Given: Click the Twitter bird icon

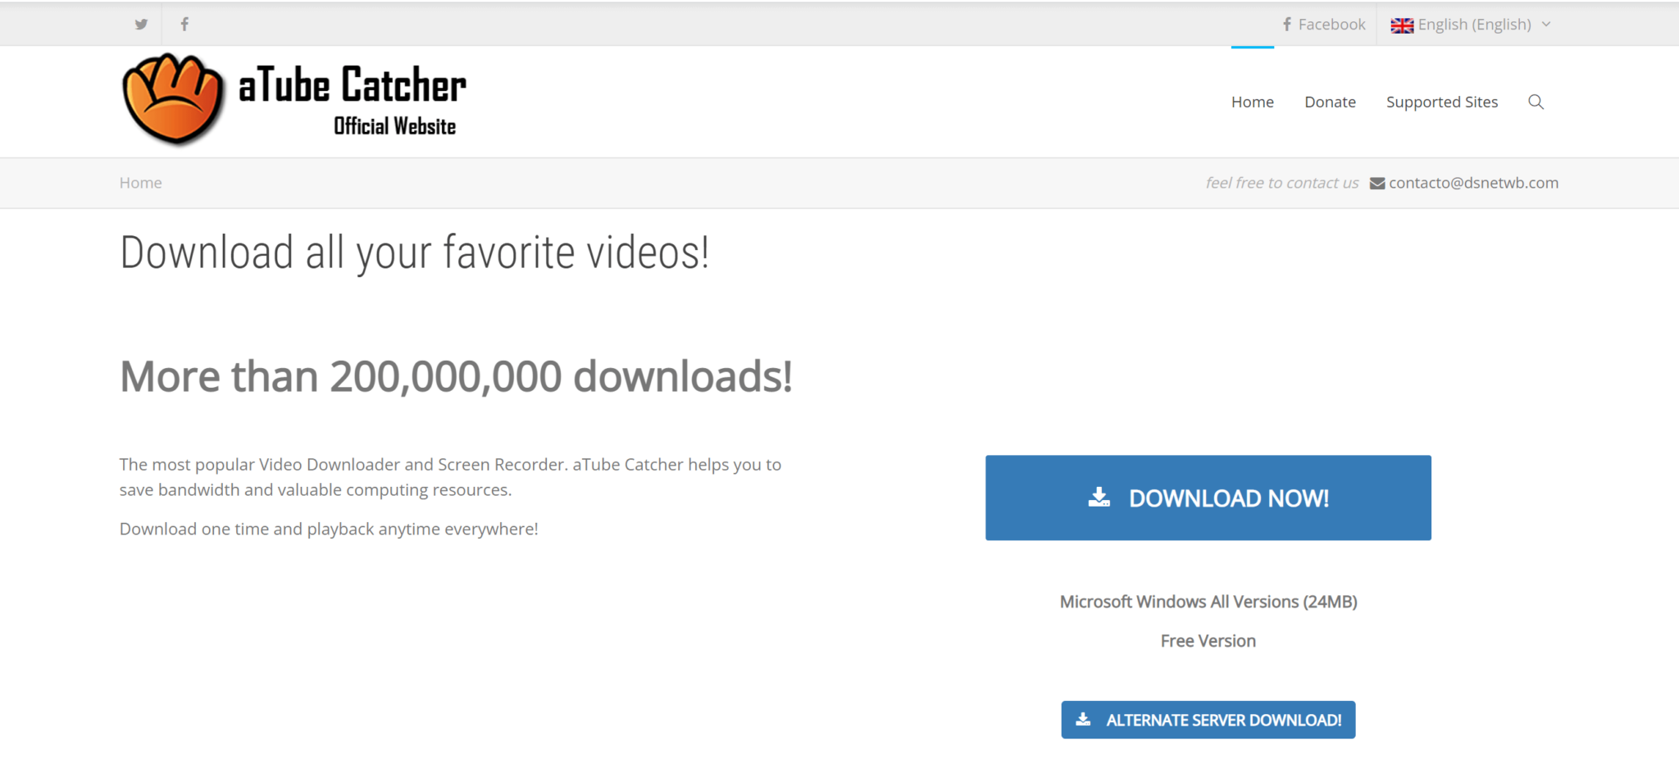Looking at the screenshot, I should pos(141,25).
